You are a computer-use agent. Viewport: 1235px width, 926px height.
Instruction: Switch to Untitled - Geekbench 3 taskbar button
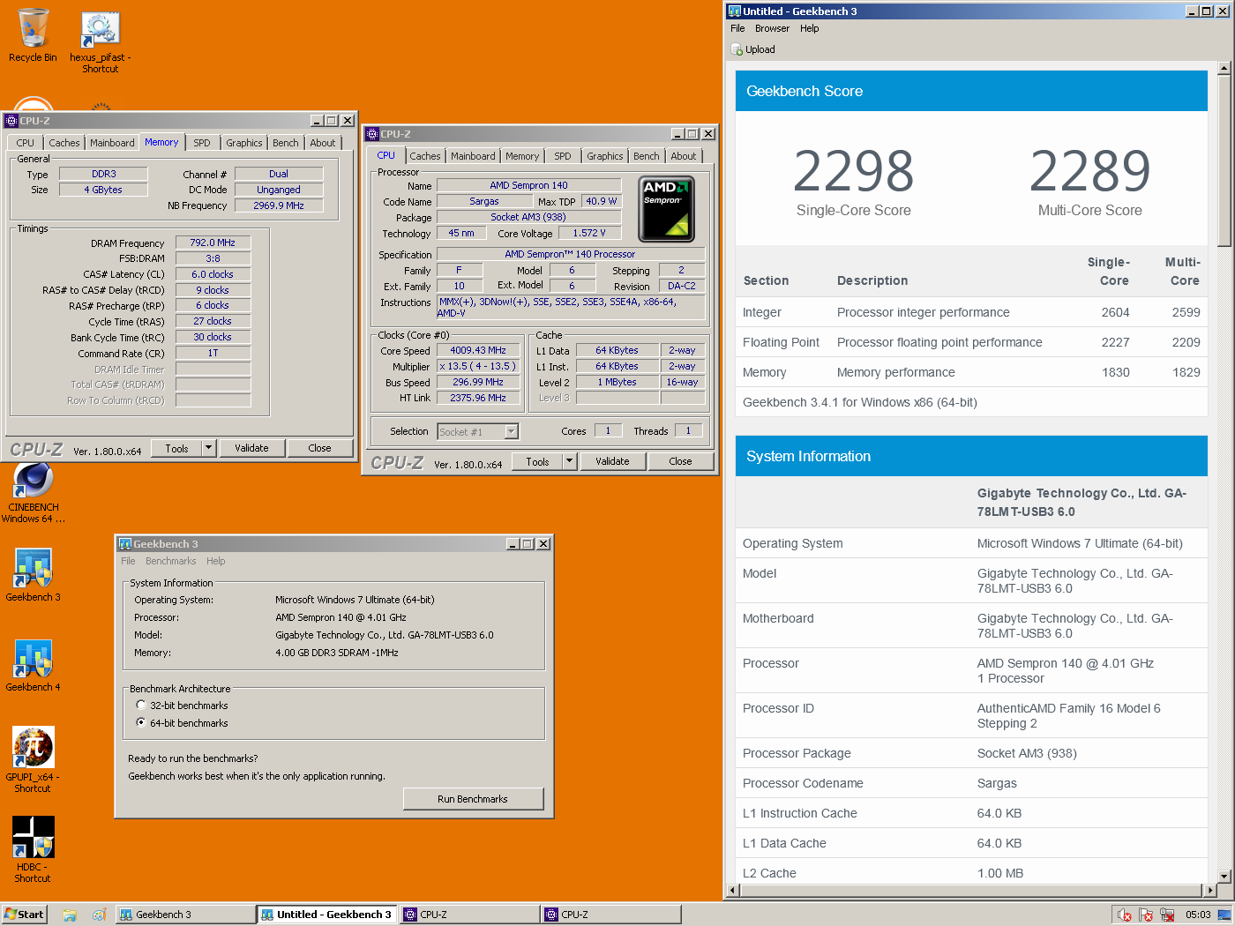(327, 915)
